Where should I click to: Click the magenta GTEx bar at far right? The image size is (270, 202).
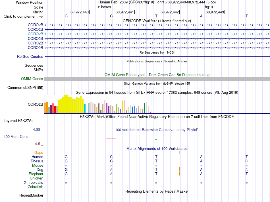(151, 112)
